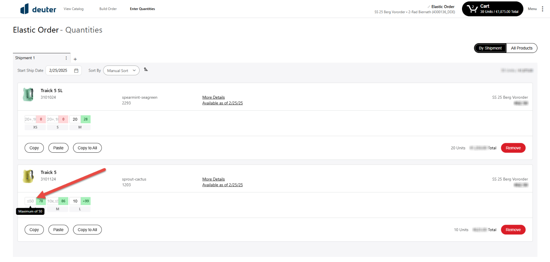Add a new shipment with plus icon
This screenshot has width=550, height=262.
click(x=75, y=59)
